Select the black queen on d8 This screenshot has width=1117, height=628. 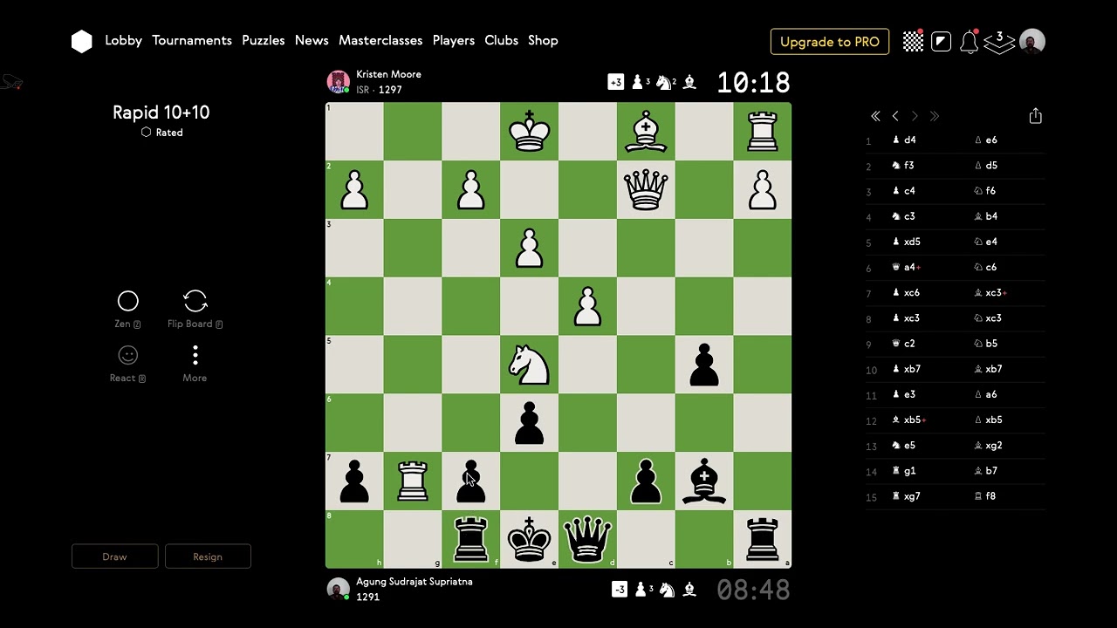[x=587, y=539]
